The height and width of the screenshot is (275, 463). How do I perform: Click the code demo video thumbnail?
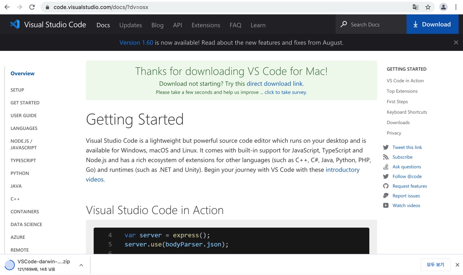pos(231,240)
